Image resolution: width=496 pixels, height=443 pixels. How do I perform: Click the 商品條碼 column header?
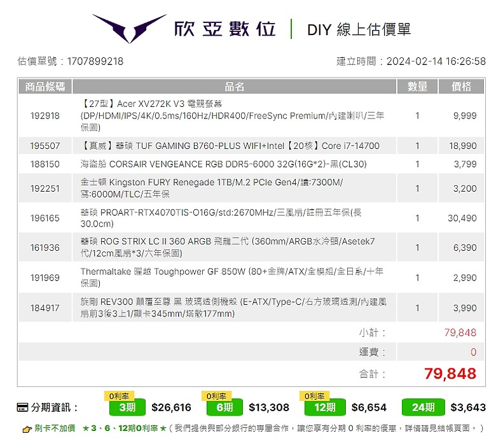pyautogui.click(x=45, y=87)
